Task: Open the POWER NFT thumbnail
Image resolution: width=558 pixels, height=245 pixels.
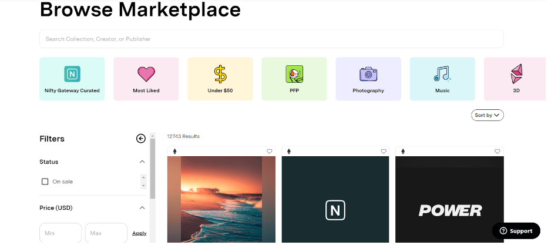Action: coord(449,199)
